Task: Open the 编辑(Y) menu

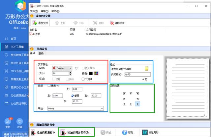Action: click(45, 11)
